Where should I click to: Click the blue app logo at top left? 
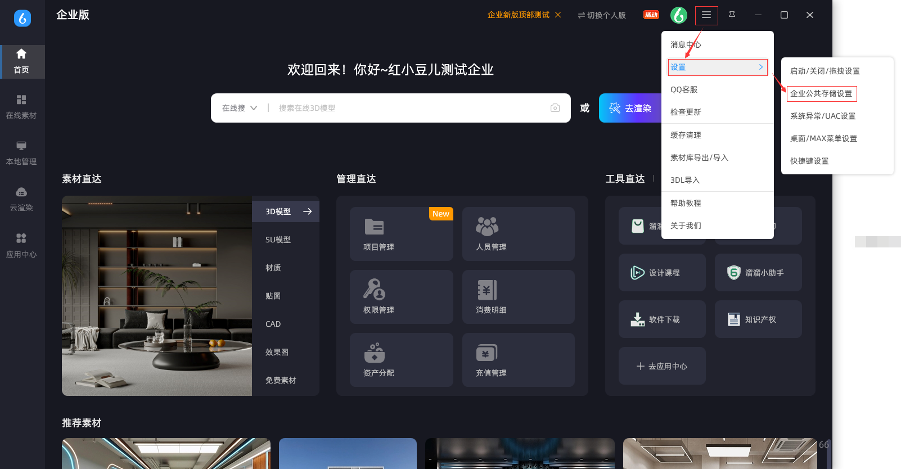tap(22, 18)
